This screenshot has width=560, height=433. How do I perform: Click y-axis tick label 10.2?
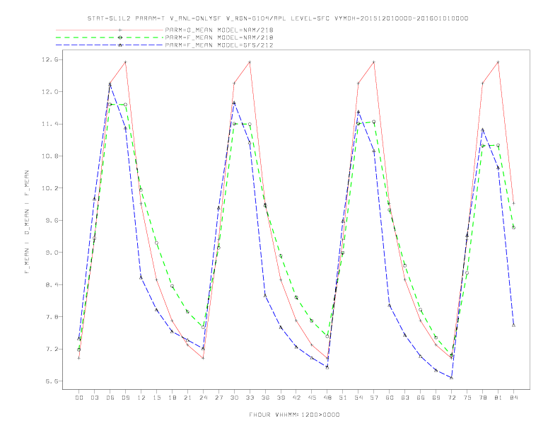point(49,188)
